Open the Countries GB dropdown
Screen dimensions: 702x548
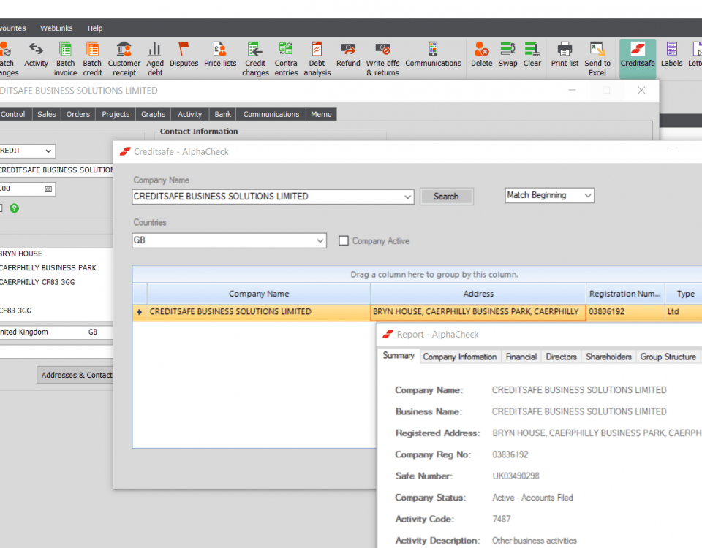point(320,240)
